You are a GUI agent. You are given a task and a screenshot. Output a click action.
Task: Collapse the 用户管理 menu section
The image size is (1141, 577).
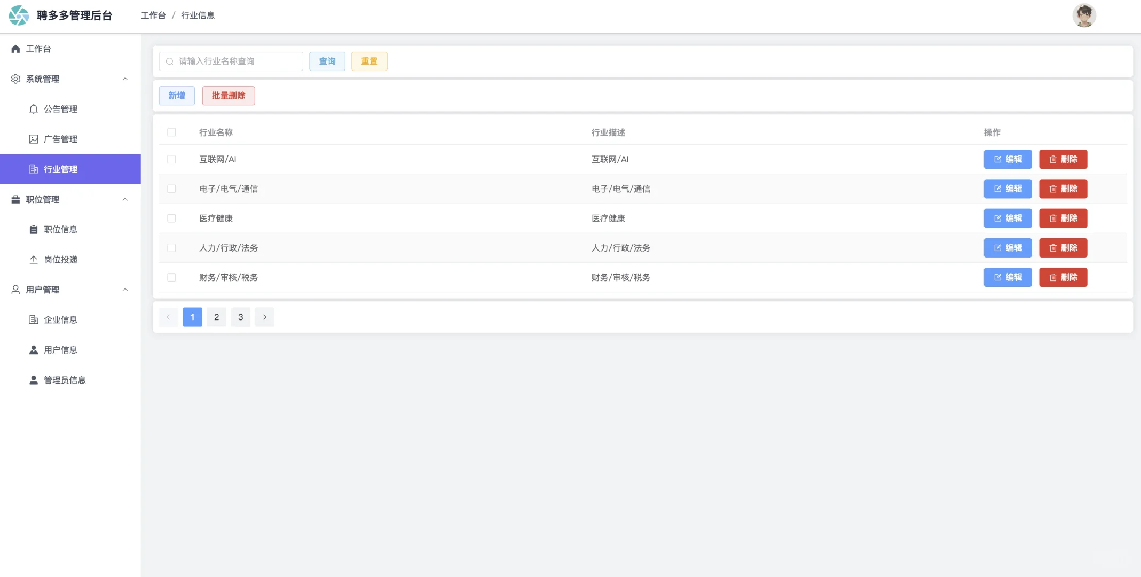(x=125, y=290)
